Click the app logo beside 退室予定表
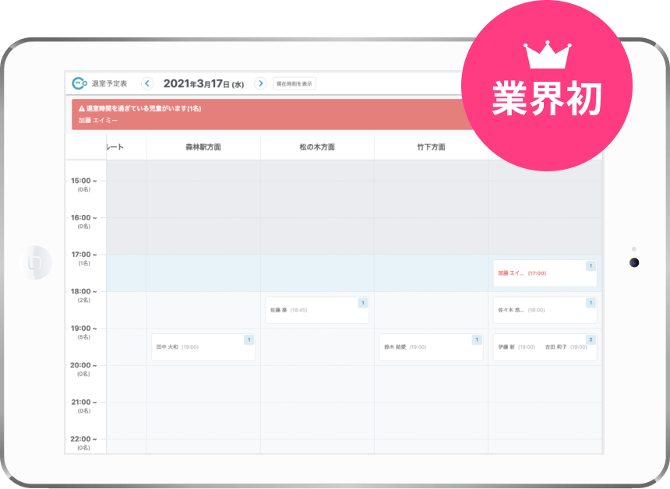Viewport: 670px width, 489px height. pos(79,83)
